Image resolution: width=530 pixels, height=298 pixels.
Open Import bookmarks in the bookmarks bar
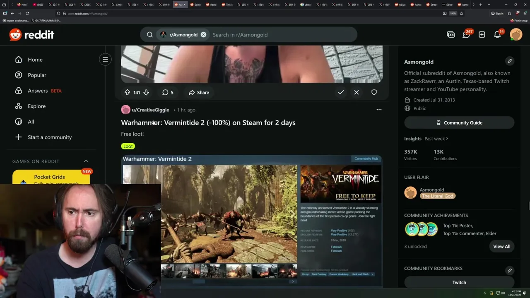pos(16,20)
